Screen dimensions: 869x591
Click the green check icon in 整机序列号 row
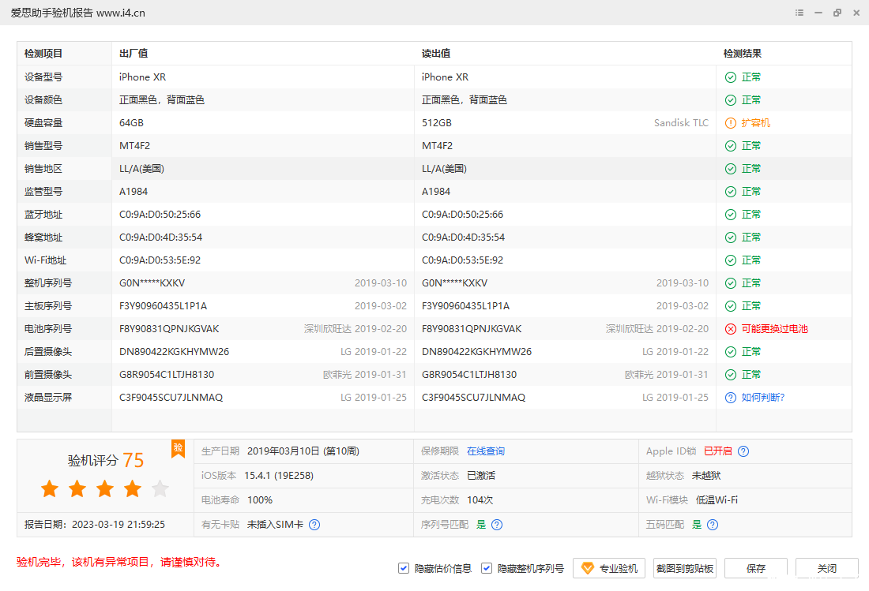click(731, 283)
